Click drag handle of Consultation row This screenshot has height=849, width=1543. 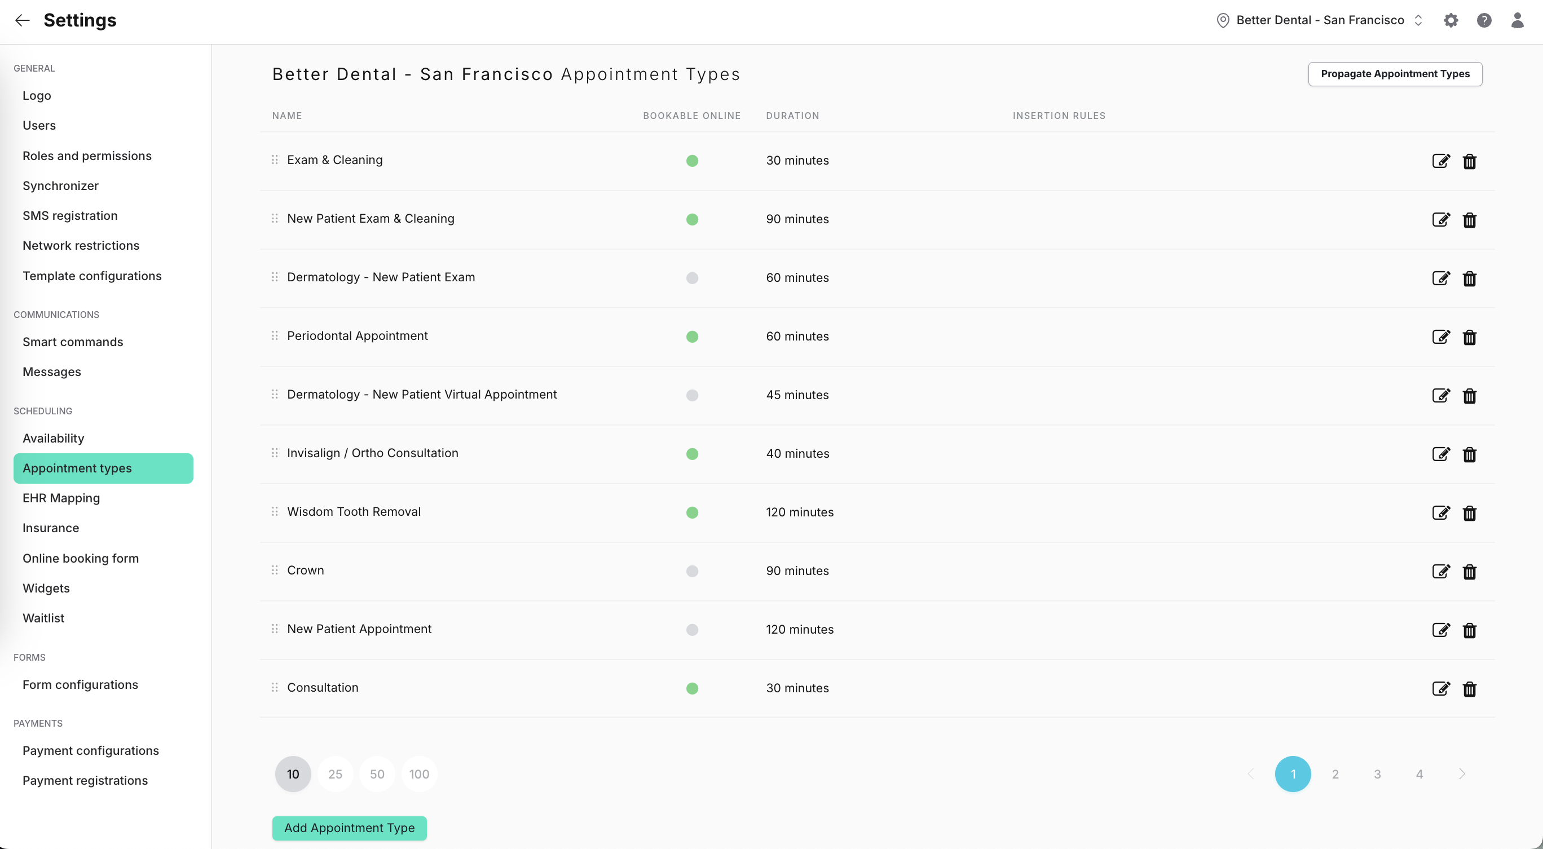tap(274, 687)
